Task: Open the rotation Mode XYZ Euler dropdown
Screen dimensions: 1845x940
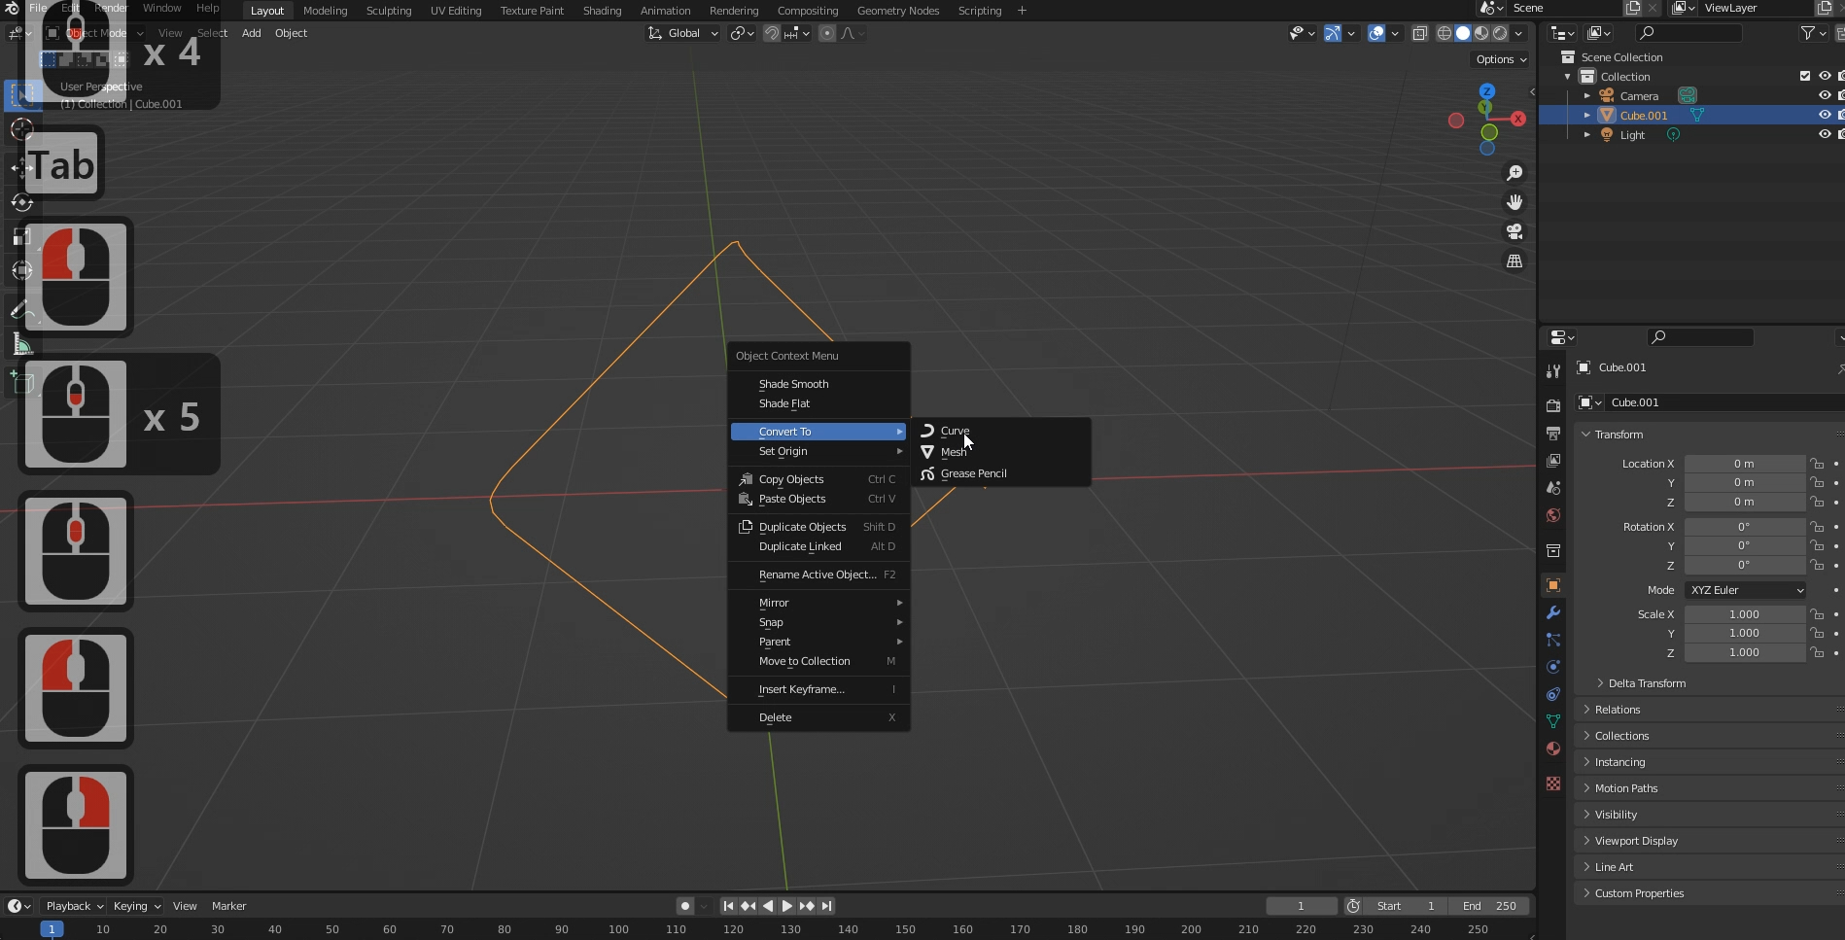Action: [x=1745, y=590]
